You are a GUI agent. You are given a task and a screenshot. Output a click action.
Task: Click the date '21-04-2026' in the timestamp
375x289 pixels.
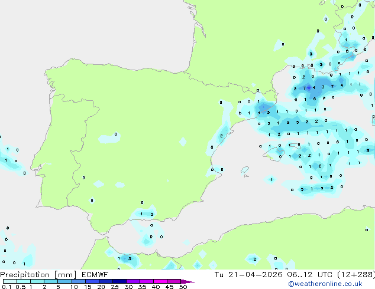point(255,274)
